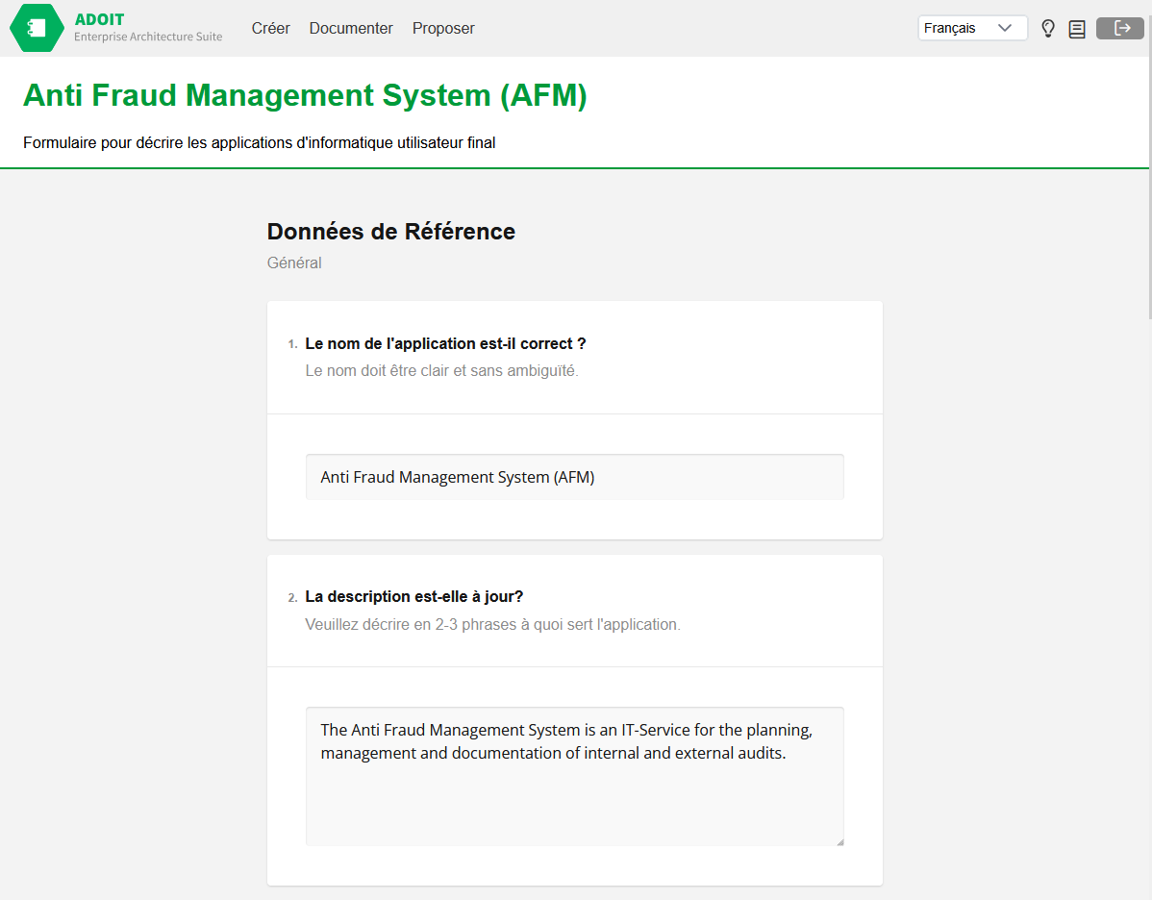Click the Général section subtitle

coord(294,262)
